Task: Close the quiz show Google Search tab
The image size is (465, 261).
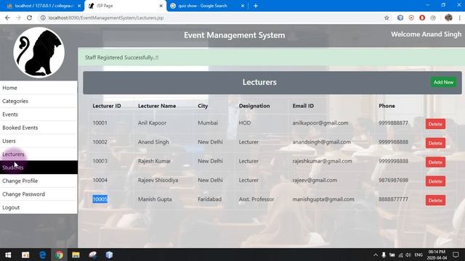Action: [243, 6]
